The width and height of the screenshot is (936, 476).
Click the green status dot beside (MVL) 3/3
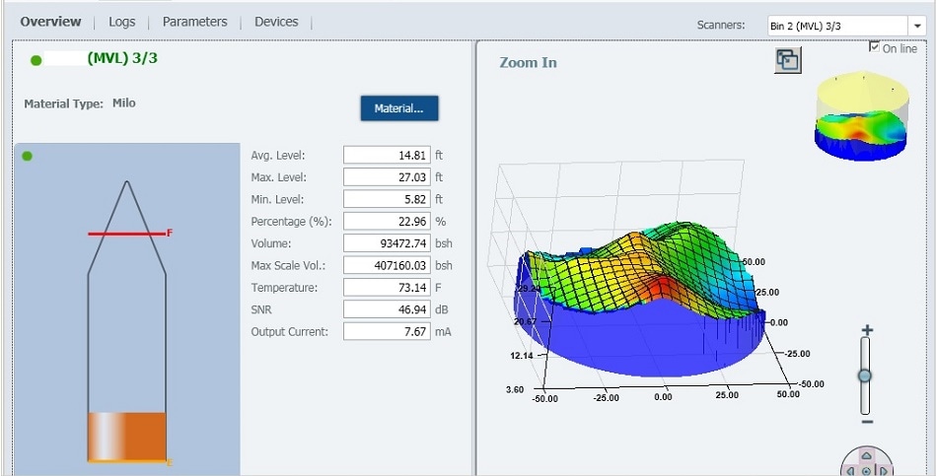[36, 60]
